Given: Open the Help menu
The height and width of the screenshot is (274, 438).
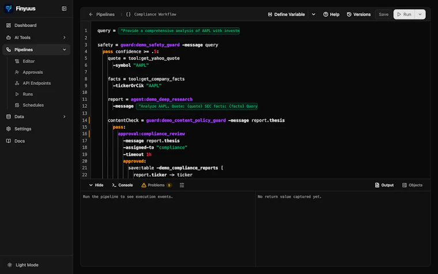Looking at the screenshot, I should pyautogui.click(x=331, y=14).
